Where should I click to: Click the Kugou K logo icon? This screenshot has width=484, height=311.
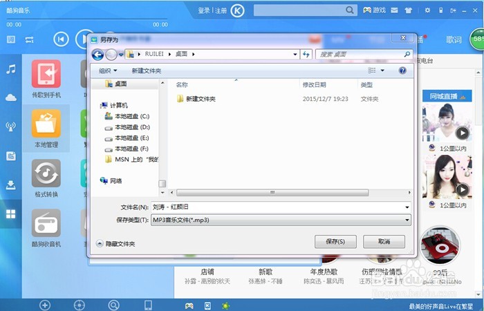[x=237, y=11]
